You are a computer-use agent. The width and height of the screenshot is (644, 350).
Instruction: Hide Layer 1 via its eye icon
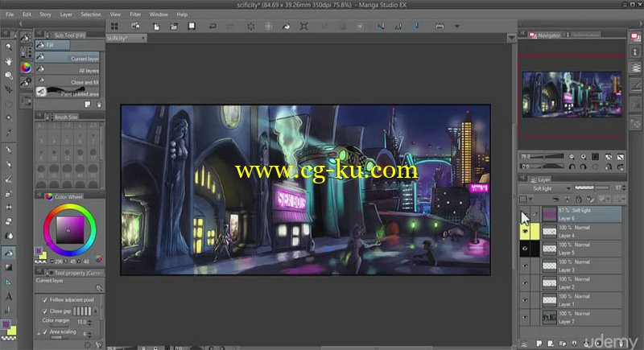click(x=525, y=300)
